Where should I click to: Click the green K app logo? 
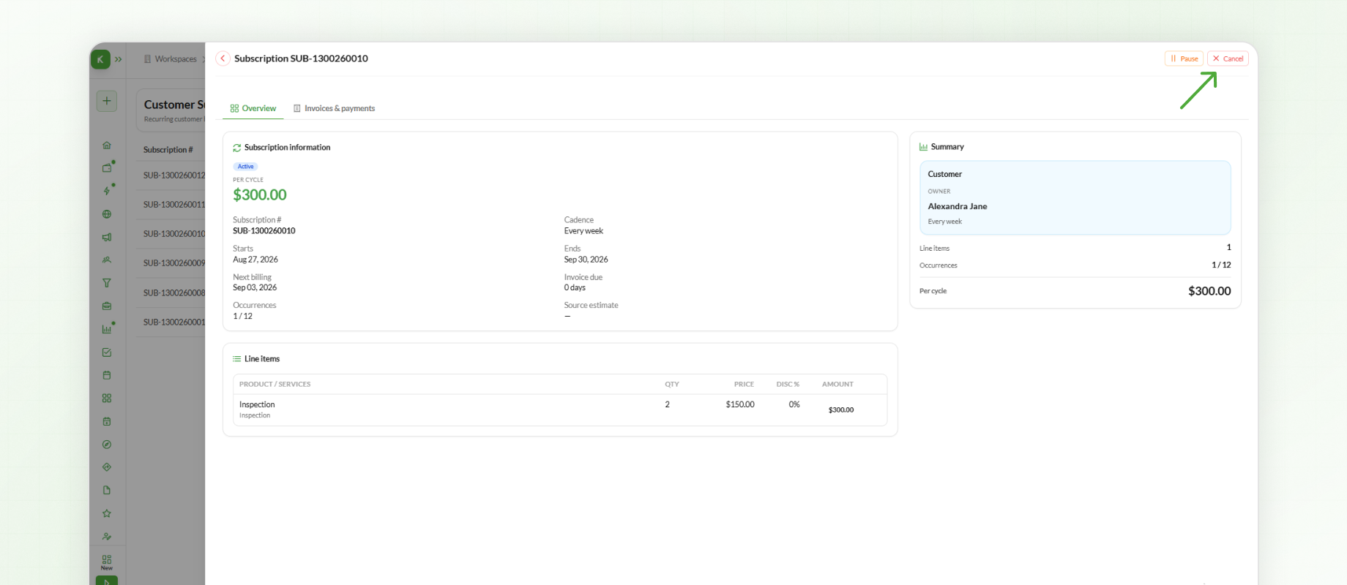100,59
